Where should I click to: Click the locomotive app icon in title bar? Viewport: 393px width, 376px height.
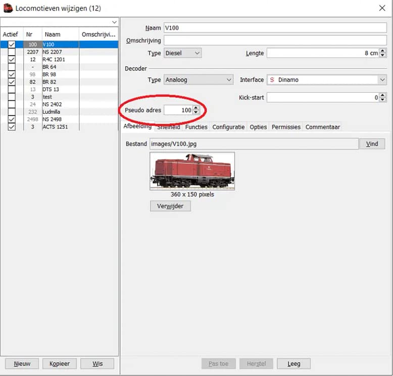[8, 8]
